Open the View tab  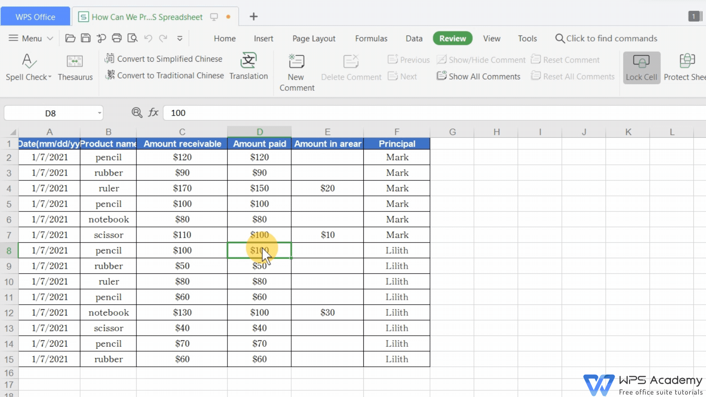[x=492, y=39]
